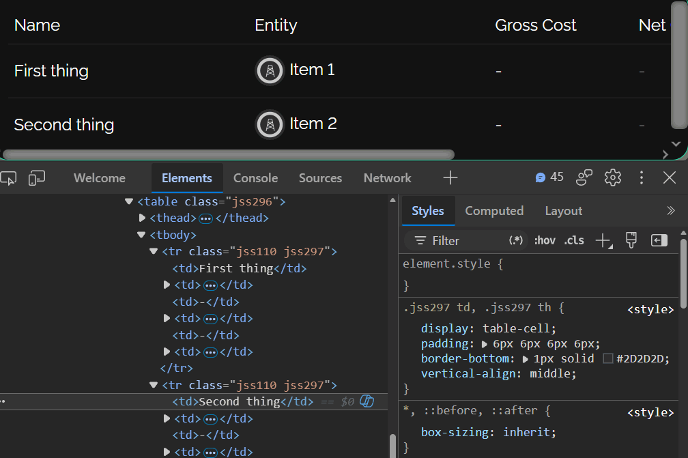This screenshot has width=688, height=458.
Task: Click the Item 2 label
Action: 313,124
